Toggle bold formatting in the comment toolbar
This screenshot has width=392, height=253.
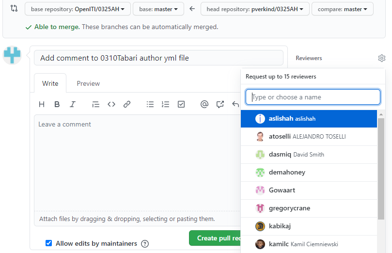coord(57,104)
